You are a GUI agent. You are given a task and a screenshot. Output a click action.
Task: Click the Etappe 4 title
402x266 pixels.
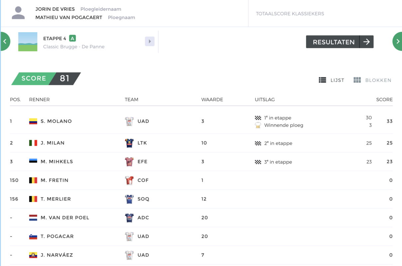(x=55, y=39)
